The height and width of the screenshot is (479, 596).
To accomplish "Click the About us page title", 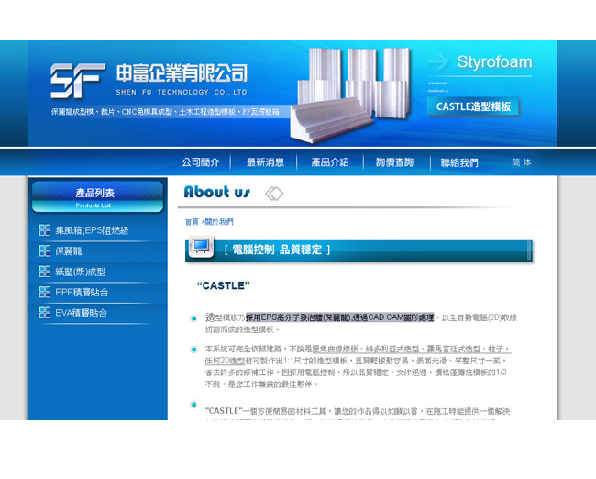I will [x=217, y=192].
